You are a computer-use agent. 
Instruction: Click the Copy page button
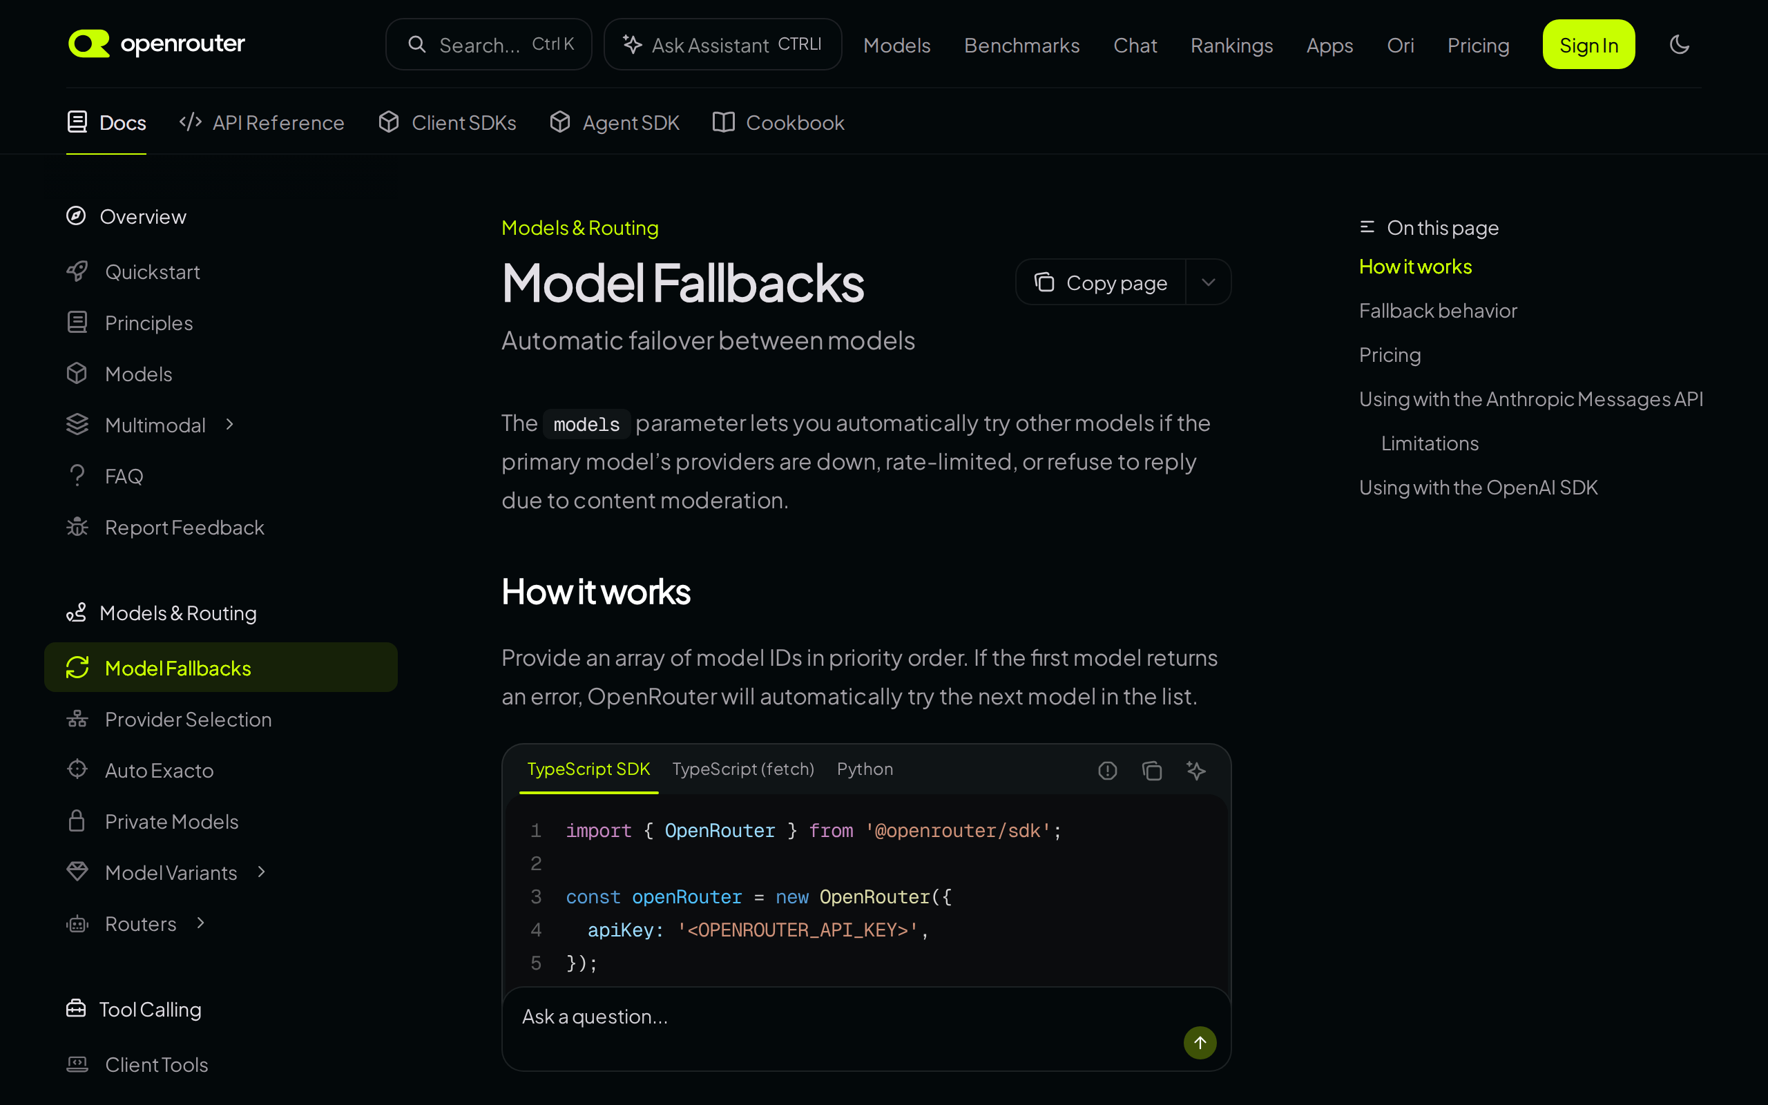pos(1100,282)
